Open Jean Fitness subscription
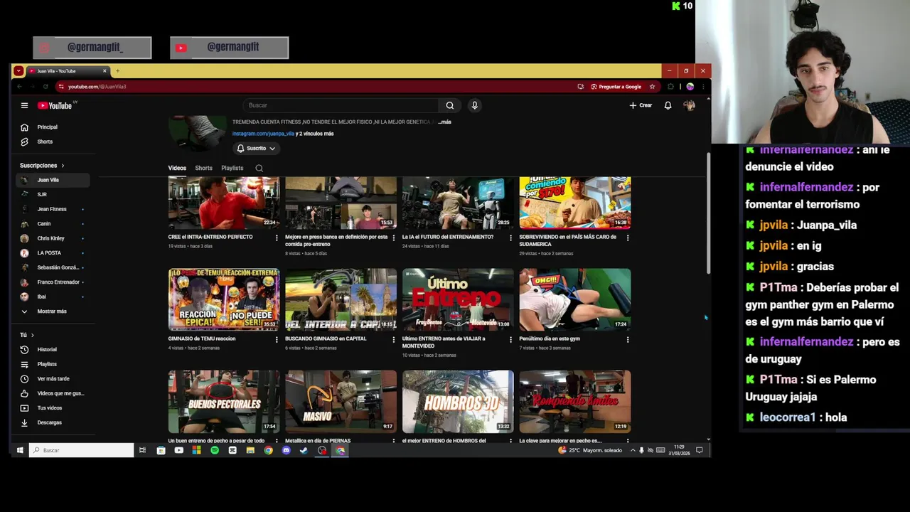 pos(53,209)
